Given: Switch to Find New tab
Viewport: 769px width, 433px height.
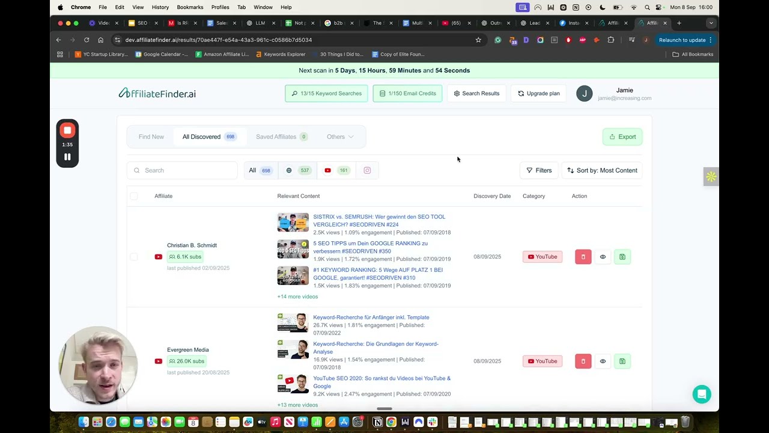Looking at the screenshot, I should click(x=151, y=137).
